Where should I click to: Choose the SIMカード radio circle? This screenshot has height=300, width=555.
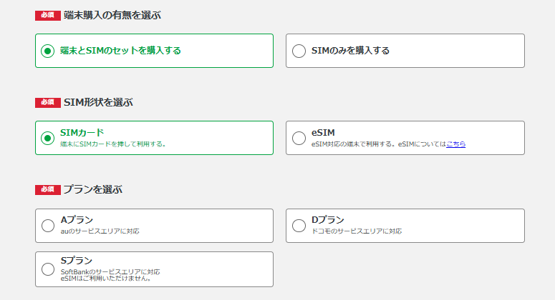coord(48,138)
